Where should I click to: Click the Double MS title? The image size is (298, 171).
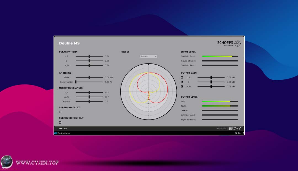[x=69, y=43]
